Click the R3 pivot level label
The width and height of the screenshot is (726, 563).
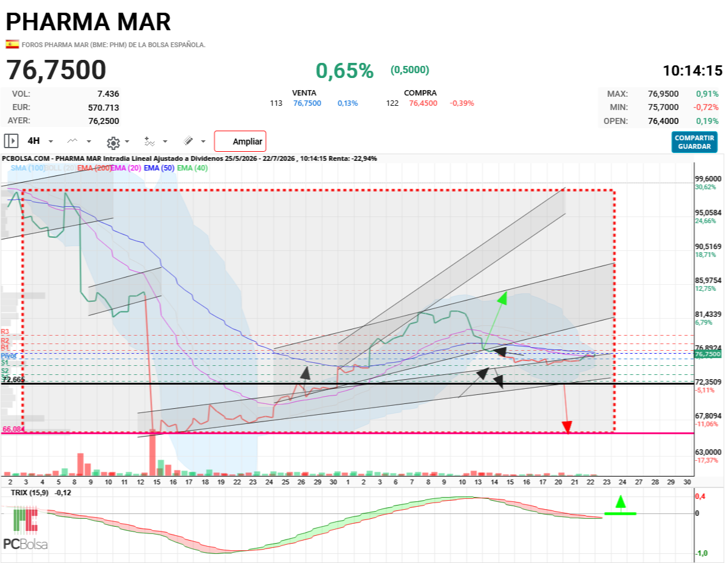5,332
